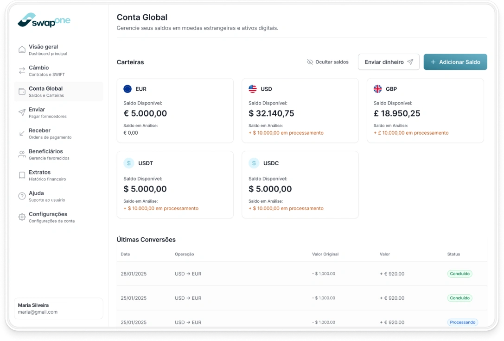
Task: Click the Adicionar Saldo button
Action: tap(455, 62)
